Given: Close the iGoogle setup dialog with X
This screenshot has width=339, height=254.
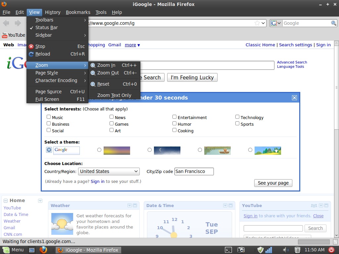Looking at the screenshot, I should 294,98.
